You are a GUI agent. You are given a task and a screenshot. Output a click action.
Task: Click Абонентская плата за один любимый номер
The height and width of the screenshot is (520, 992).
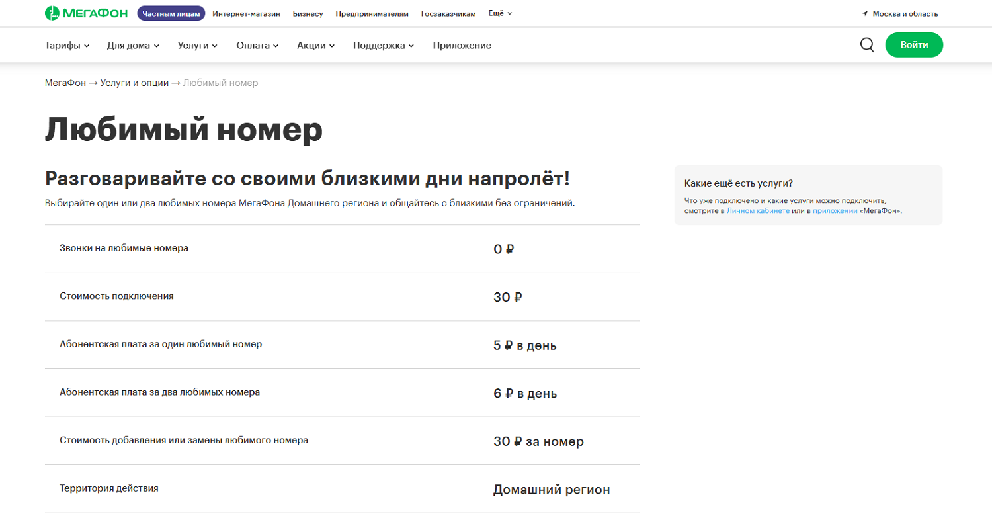click(x=161, y=345)
